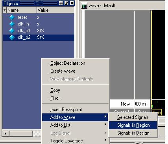Choose Signals in Region in submenu
168x144 pixels.
(x=133, y=125)
